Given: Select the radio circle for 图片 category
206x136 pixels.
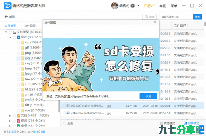Looking at the screenshot, I should click(x=14, y=37).
